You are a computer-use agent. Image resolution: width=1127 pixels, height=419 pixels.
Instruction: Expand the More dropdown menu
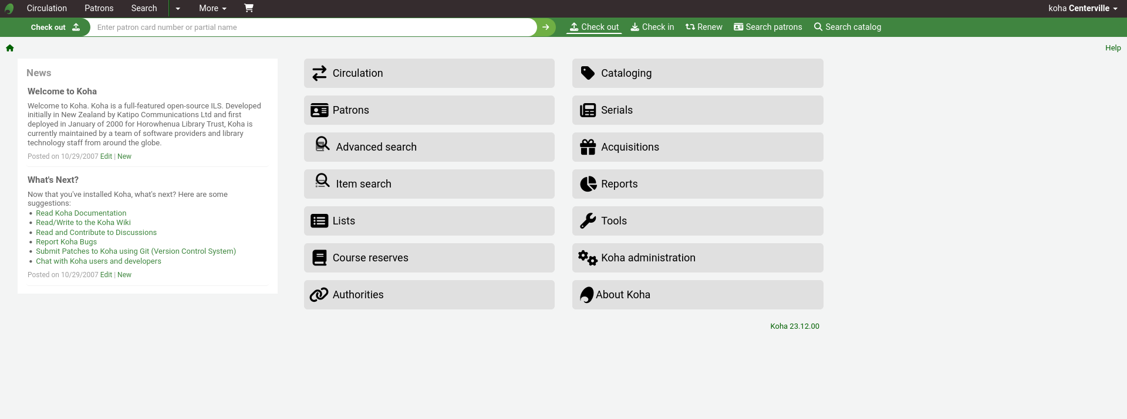(x=212, y=8)
